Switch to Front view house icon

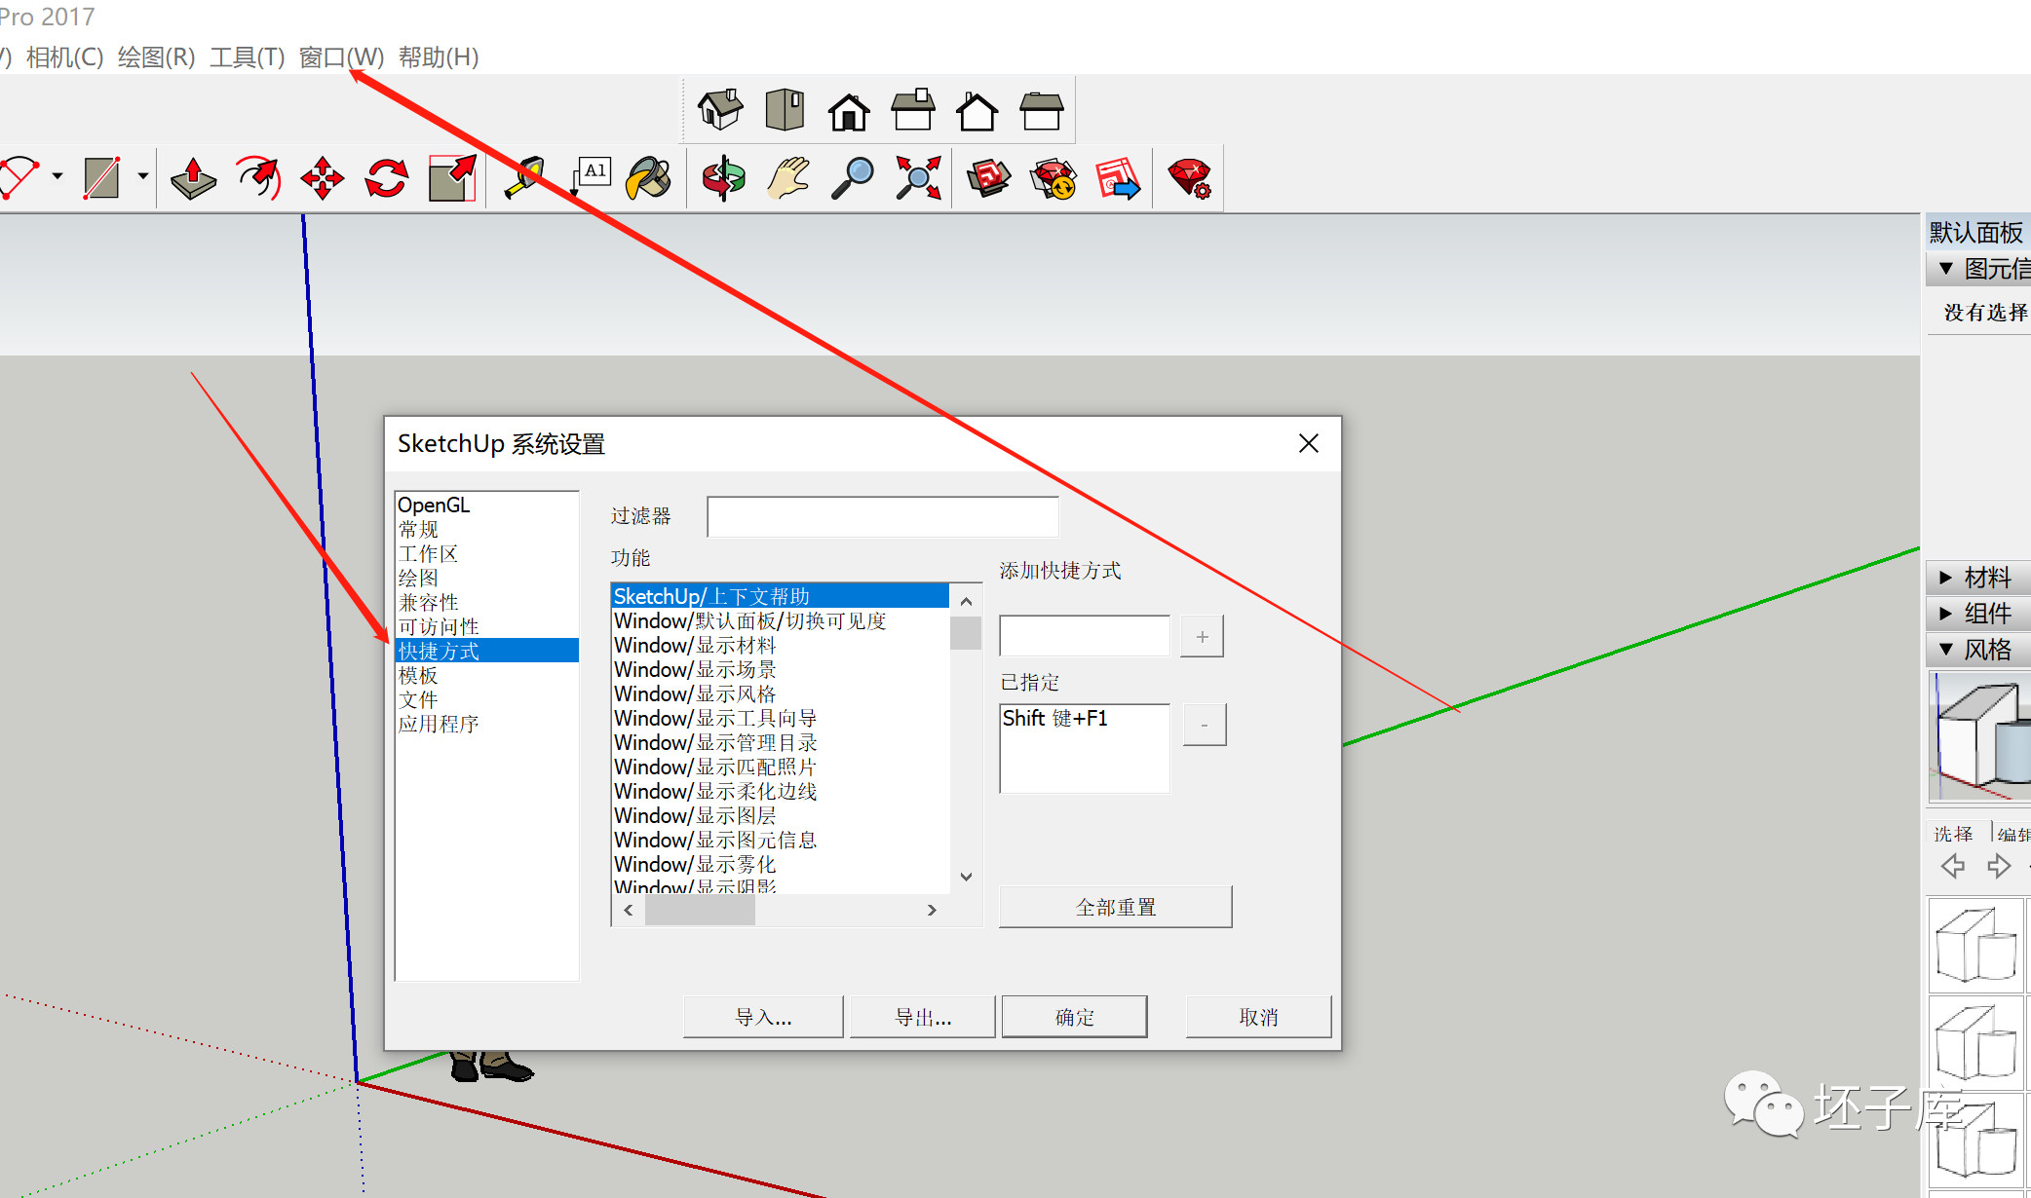tap(849, 111)
